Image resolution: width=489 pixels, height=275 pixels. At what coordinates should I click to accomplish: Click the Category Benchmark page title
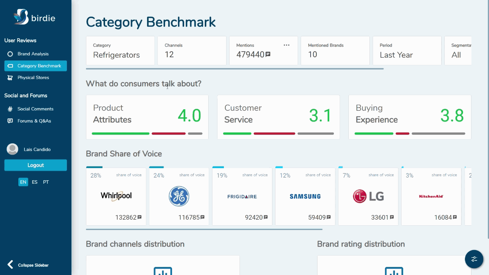click(x=151, y=22)
